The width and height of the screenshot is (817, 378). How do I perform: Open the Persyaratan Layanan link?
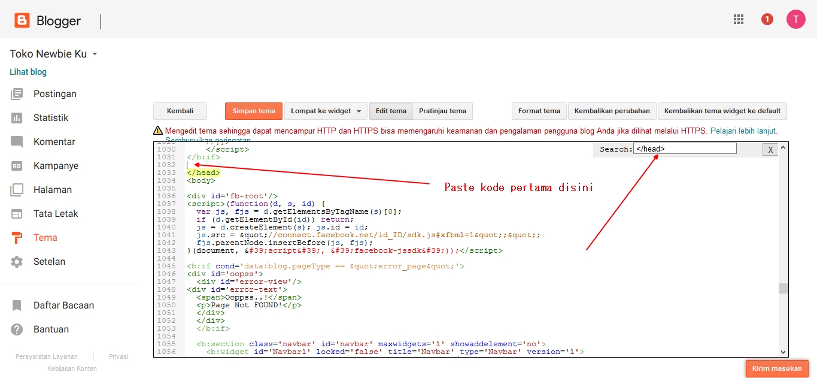click(46, 356)
